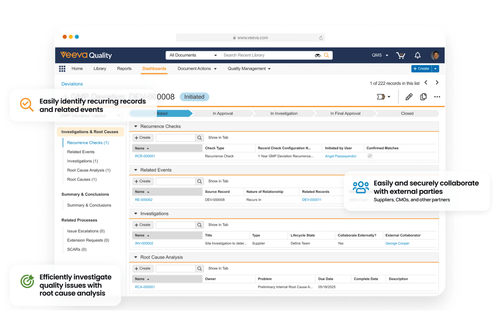
Task: Open the notifications bell
Action: (418, 55)
